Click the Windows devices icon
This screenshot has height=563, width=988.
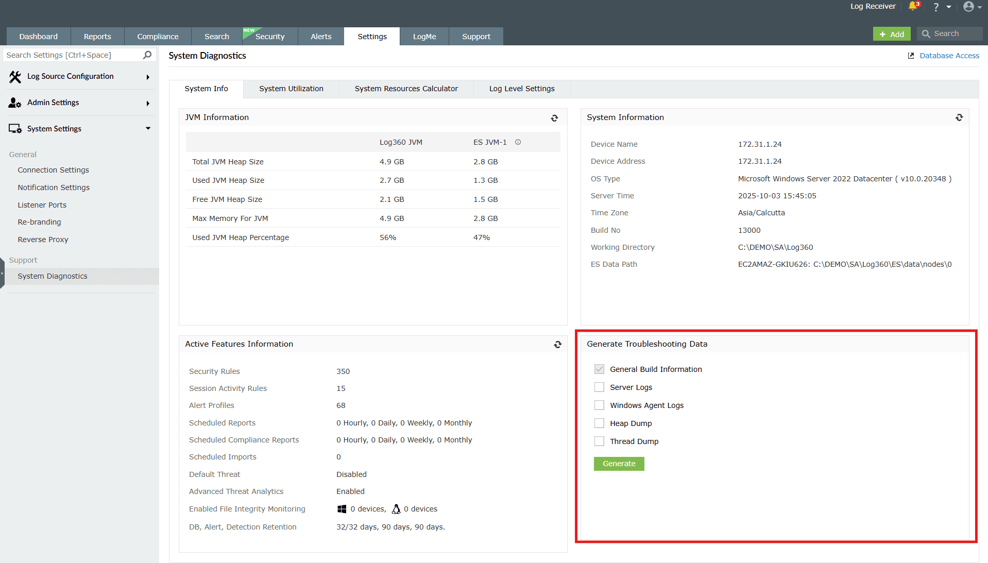342,509
